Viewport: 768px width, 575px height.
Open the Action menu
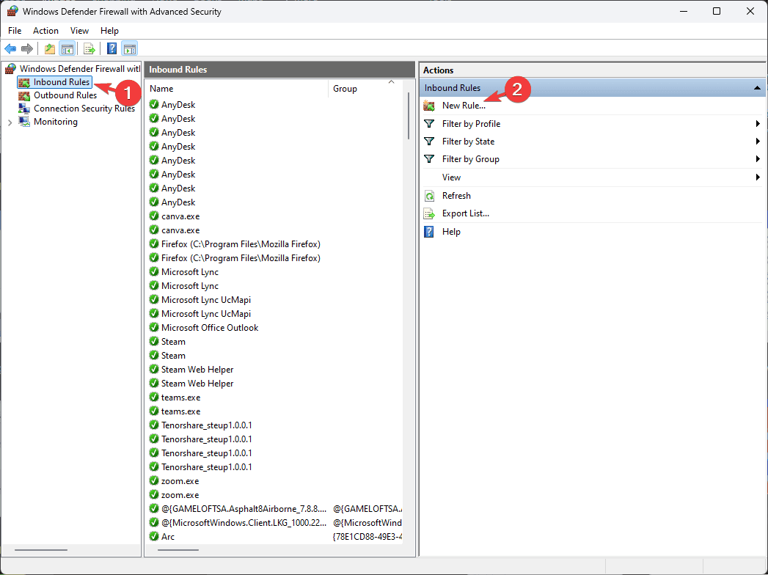point(45,30)
